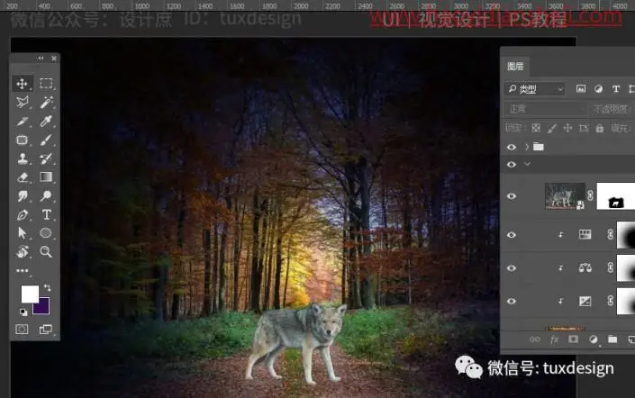Image resolution: width=635 pixels, height=398 pixels.
Task: Select the wolf layer thumbnail
Action: pyautogui.click(x=565, y=195)
